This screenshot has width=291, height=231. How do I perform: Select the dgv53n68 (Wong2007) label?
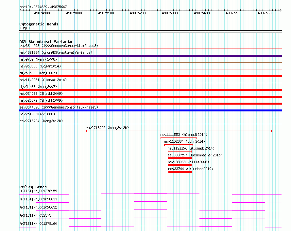coord(38,73)
